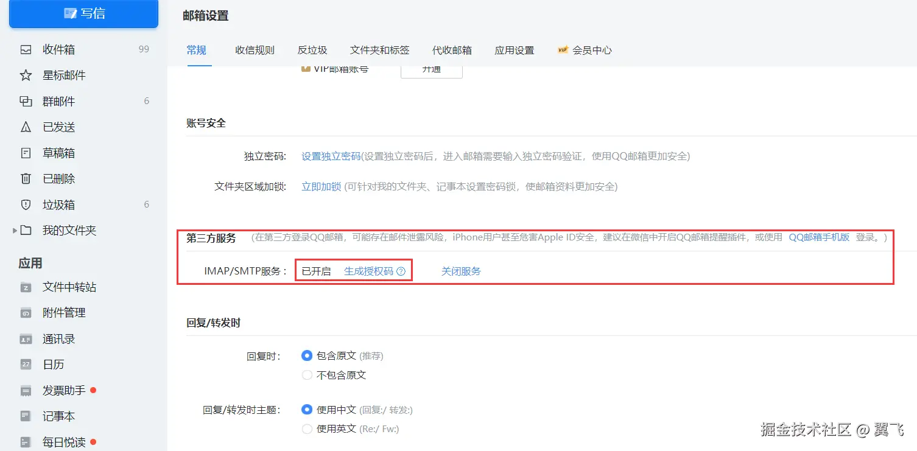
Task: Open 垃圾箱 spam shield icon
Action: (x=26, y=205)
